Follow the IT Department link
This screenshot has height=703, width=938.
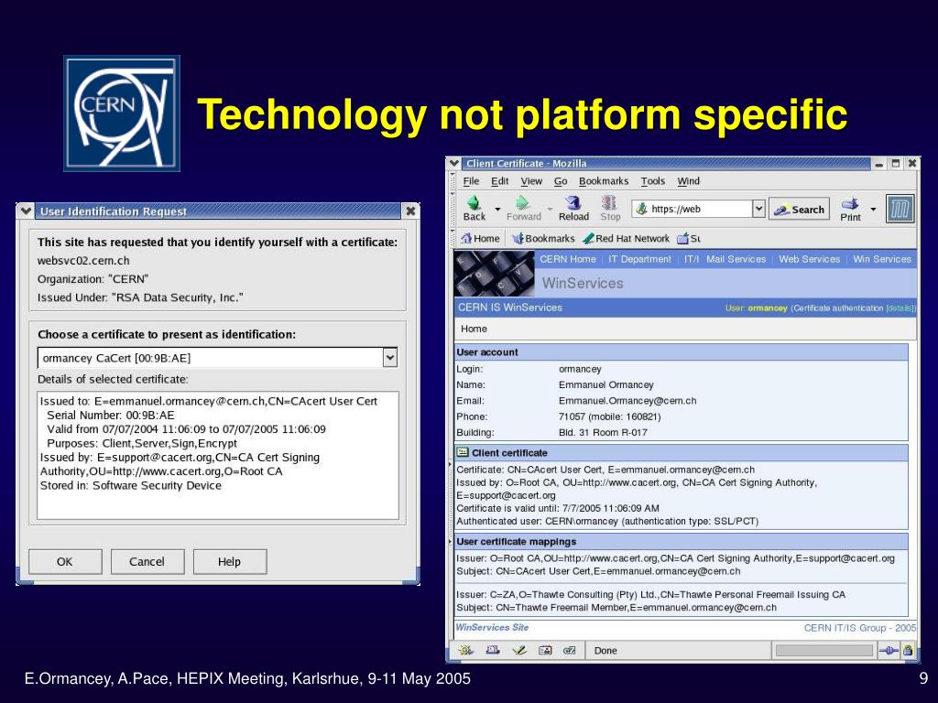point(639,259)
